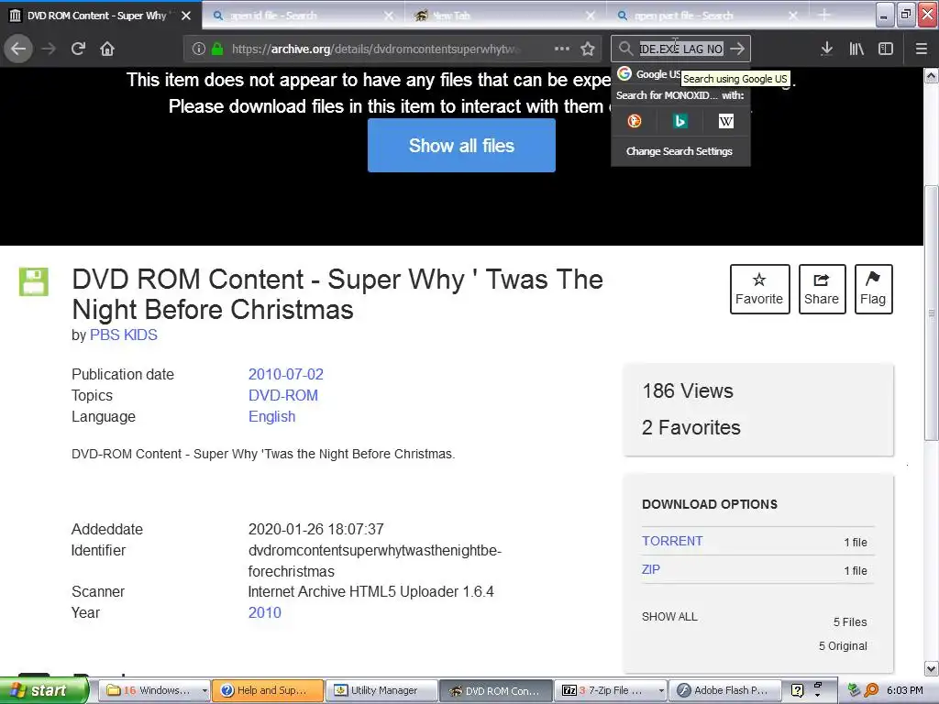Viewport: 939px width, 704px height.
Task: Click the '186 Views' statistic
Action: point(688,390)
